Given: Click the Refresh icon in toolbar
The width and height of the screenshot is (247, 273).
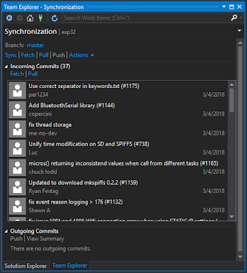Looking at the screenshot, I should pyautogui.click(x=55, y=18).
